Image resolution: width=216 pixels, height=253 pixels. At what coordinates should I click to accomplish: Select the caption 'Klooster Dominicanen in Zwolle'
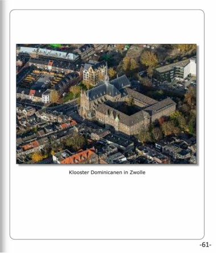(x=107, y=172)
